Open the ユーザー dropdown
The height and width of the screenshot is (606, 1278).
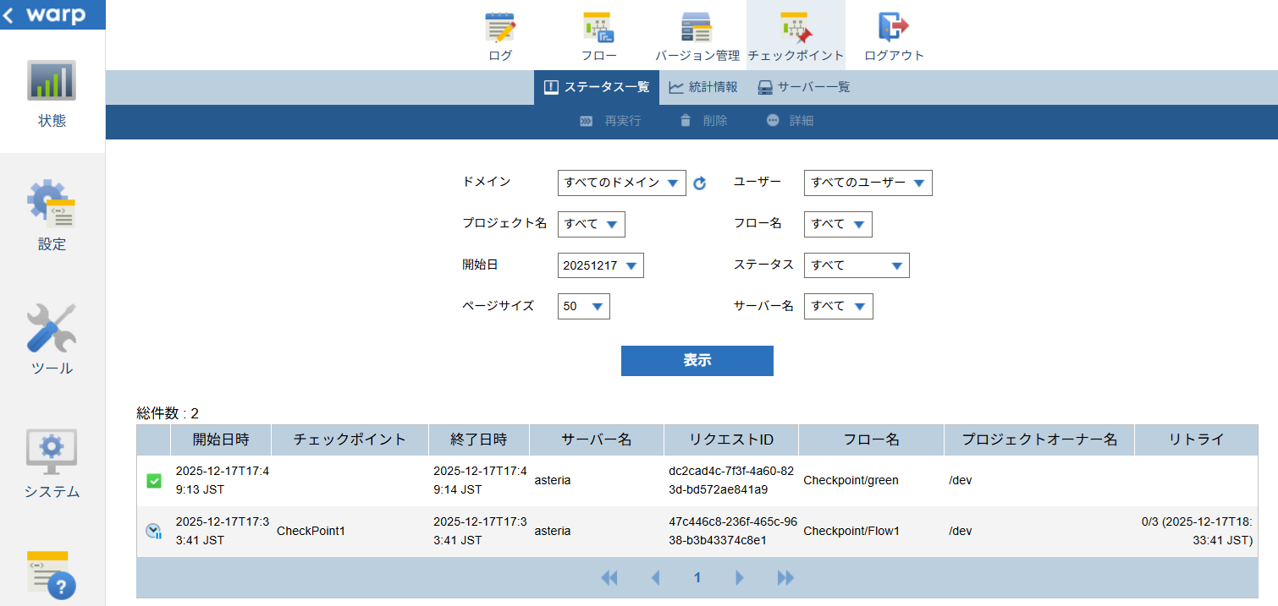[868, 183]
